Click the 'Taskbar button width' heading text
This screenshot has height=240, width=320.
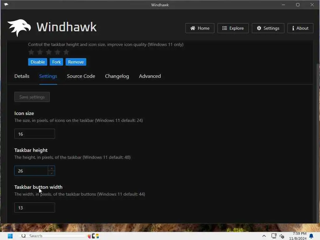pyautogui.click(x=38, y=187)
